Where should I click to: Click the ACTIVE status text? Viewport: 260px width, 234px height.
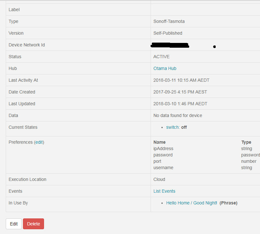(160, 57)
